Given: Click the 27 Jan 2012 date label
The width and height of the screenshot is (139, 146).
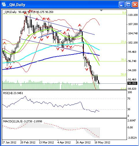Looking at the screenshot, I should [9, 142].
